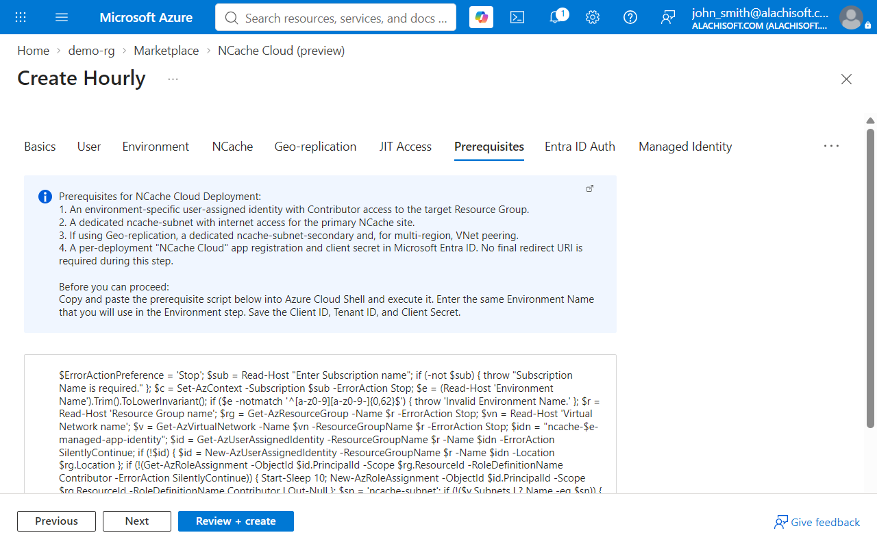Select the Prerequisites tab
877x548 pixels.
coord(489,147)
